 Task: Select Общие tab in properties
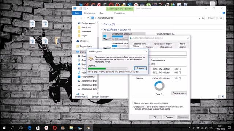tap(136, 47)
